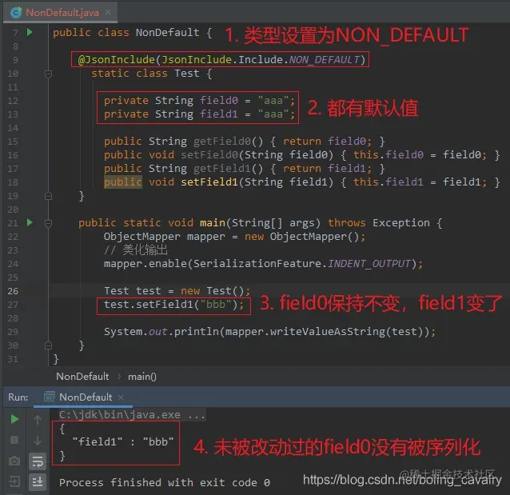The height and width of the screenshot is (495, 510).
Task: Toggle scroll to end in the Run console
Action: click(38, 481)
